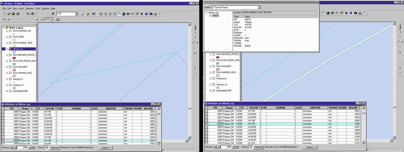Click the Add Data toolbar icon
The height and width of the screenshot is (152, 404).
(x=53, y=14)
